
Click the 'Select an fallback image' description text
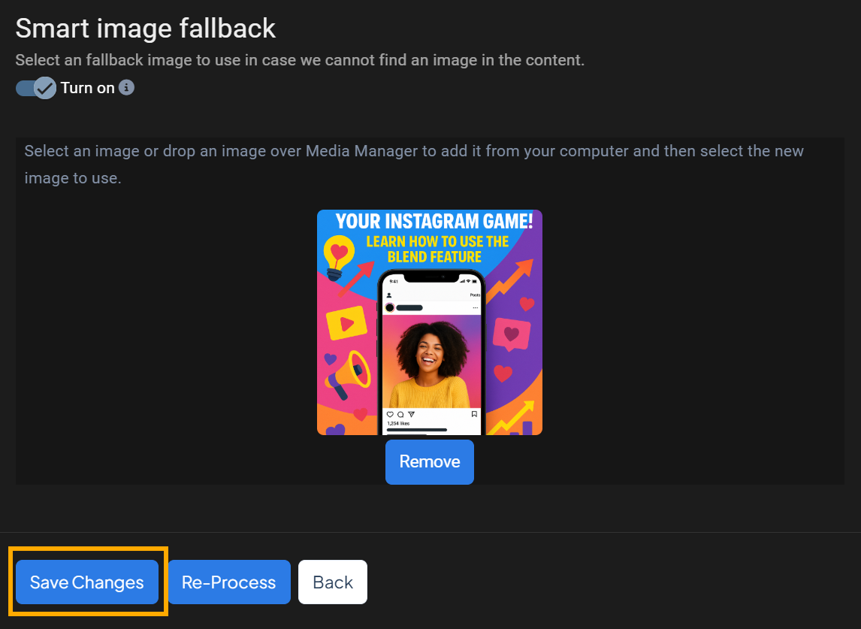point(300,60)
